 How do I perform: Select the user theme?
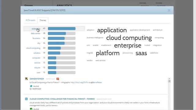[x=38, y=72]
